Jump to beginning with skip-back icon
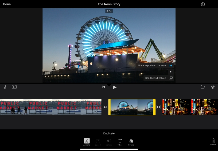The height and width of the screenshot is (151, 218). tap(104, 87)
